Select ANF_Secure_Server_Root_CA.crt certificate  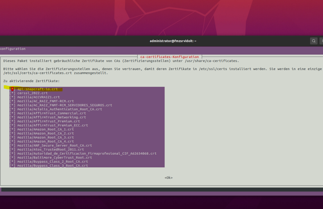click(55, 146)
